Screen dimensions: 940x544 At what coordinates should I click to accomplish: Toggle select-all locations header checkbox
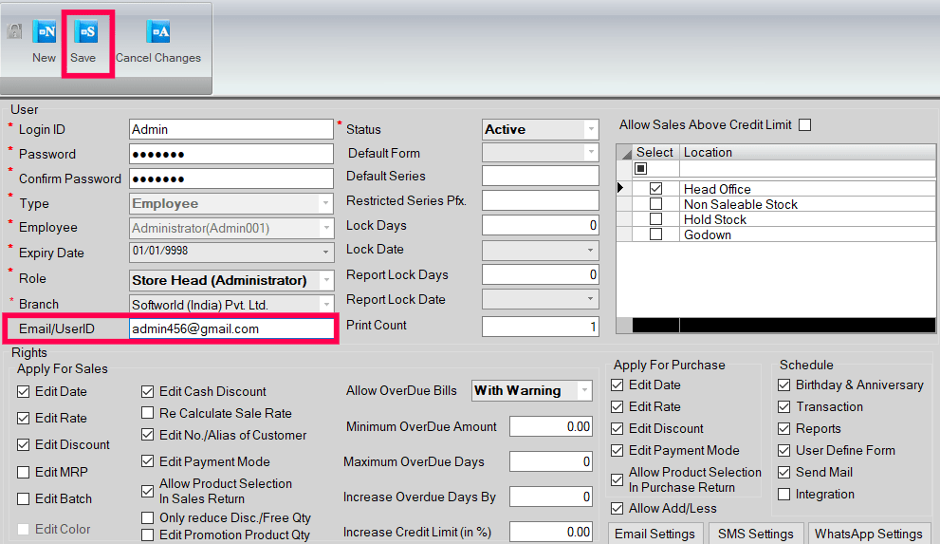point(641,169)
